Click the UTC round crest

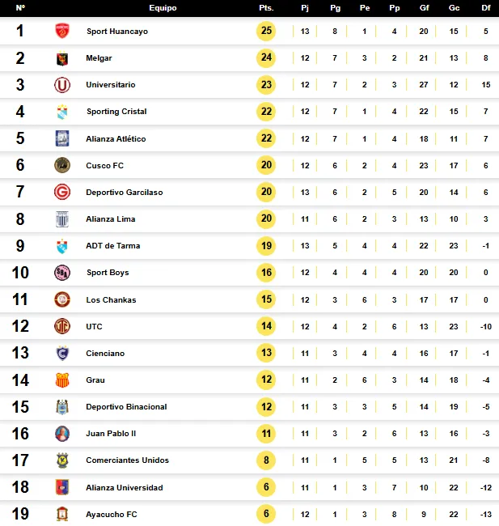click(62, 326)
